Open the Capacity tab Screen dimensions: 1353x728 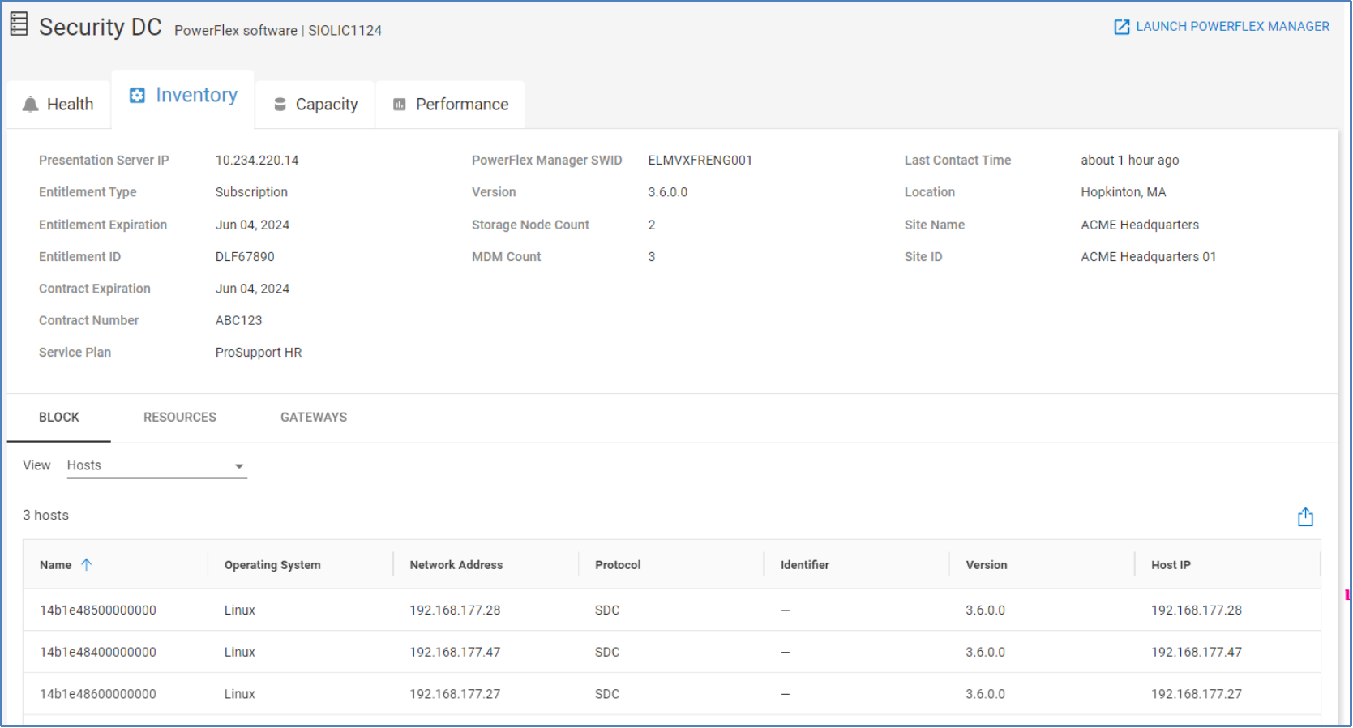[315, 105]
